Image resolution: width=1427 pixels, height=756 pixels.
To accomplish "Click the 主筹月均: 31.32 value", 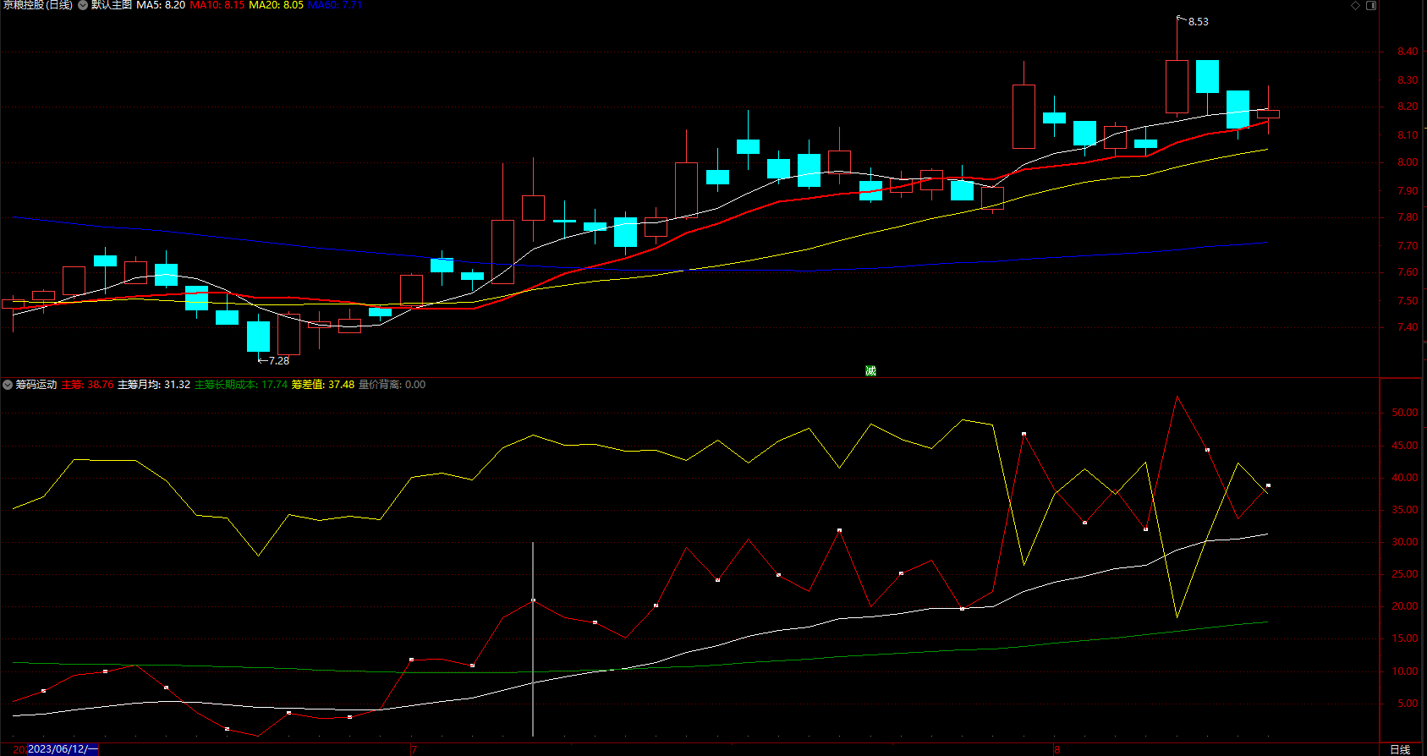I will coord(154,385).
